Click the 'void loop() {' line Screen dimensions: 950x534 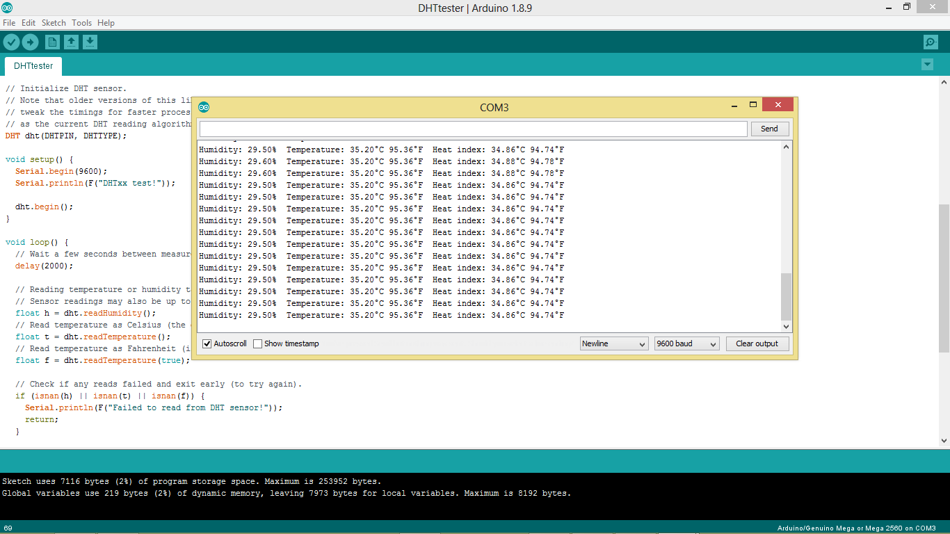37,242
